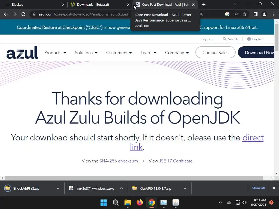Expand options for ShockAhPI r8.zip

58,188
